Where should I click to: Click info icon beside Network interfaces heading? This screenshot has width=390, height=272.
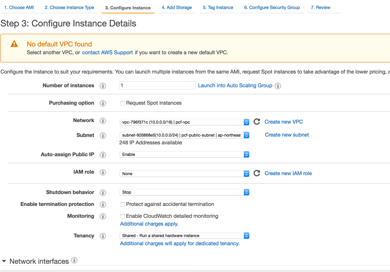pos(74,260)
